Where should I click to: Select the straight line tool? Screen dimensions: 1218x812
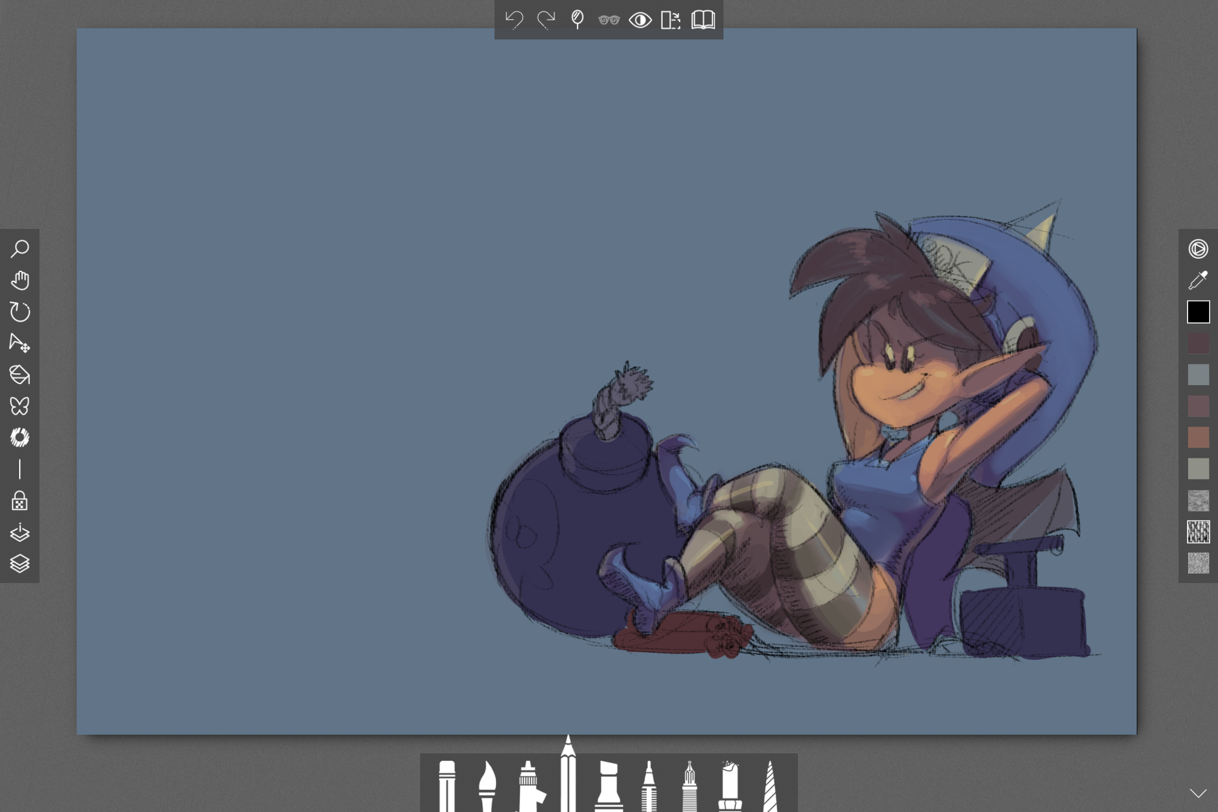(20, 469)
